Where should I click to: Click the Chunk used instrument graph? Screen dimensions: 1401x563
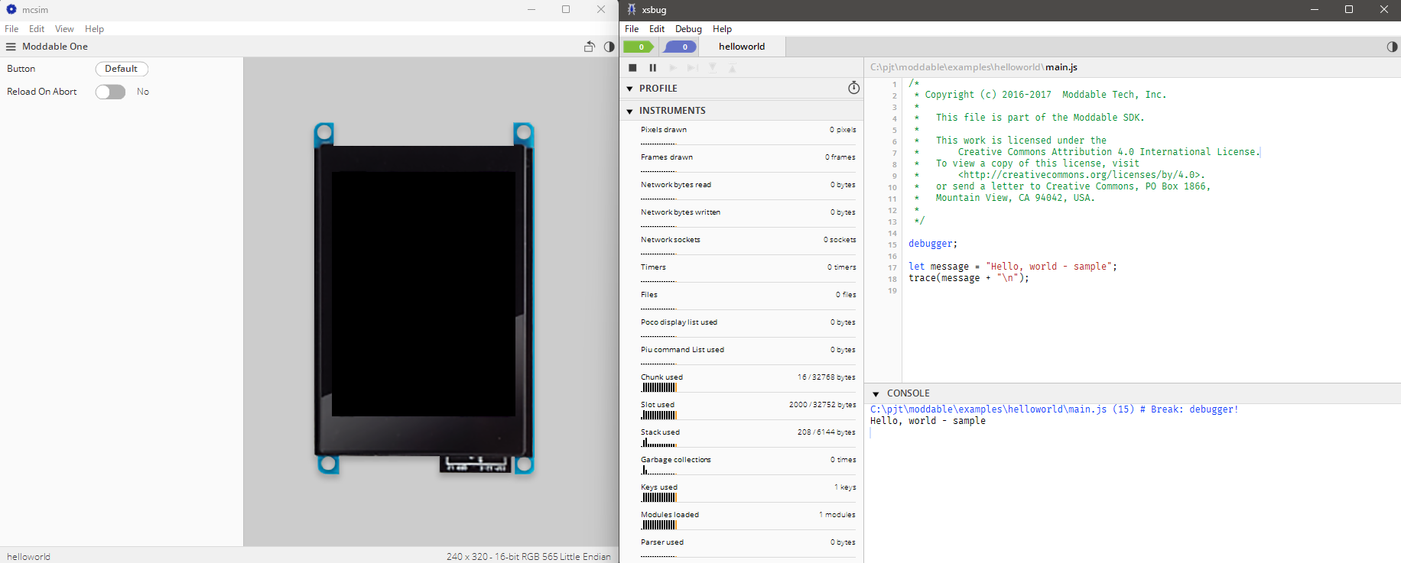pos(659,387)
